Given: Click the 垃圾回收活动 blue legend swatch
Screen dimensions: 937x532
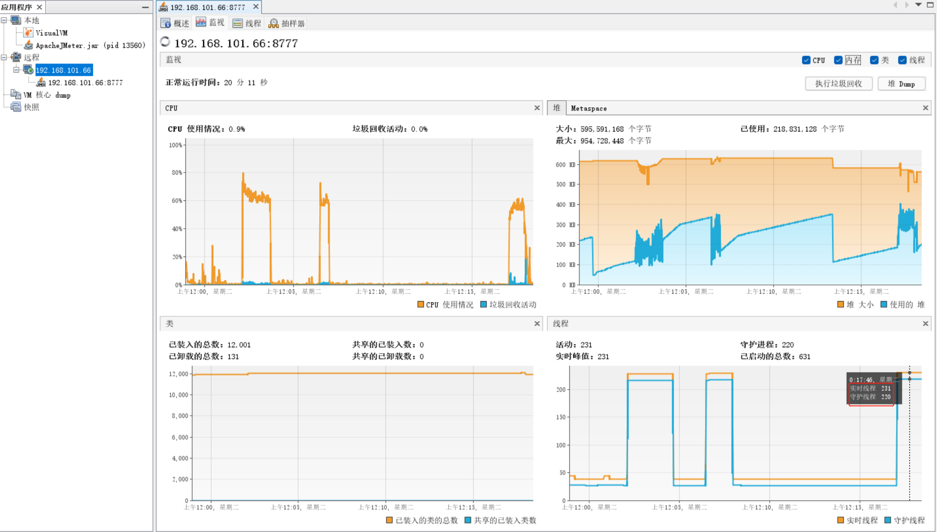Looking at the screenshot, I should (483, 304).
